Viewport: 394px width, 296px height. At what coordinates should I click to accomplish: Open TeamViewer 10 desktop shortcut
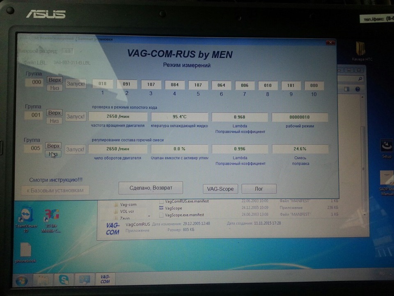click(x=26, y=220)
